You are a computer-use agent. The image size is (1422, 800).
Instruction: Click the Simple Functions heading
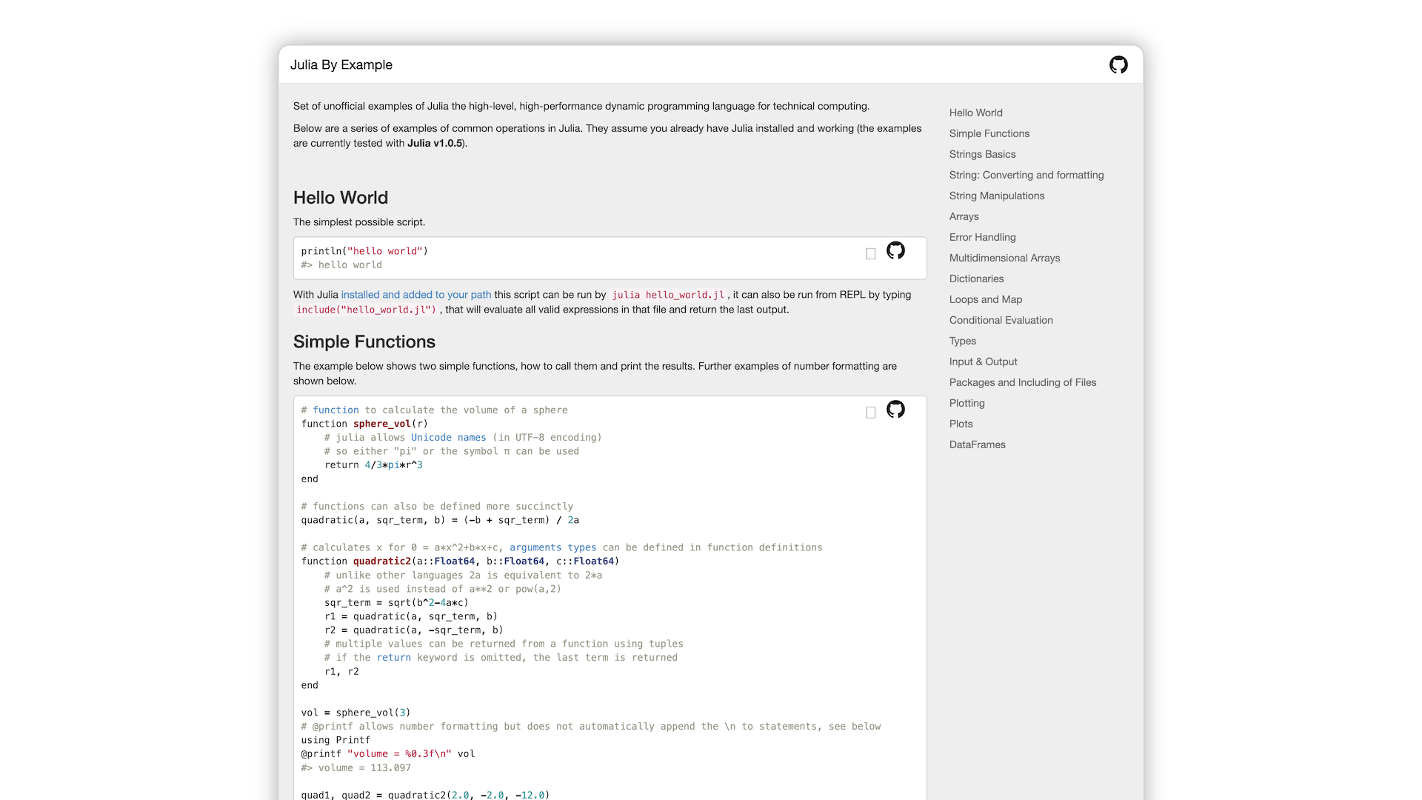[x=364, y=341]
